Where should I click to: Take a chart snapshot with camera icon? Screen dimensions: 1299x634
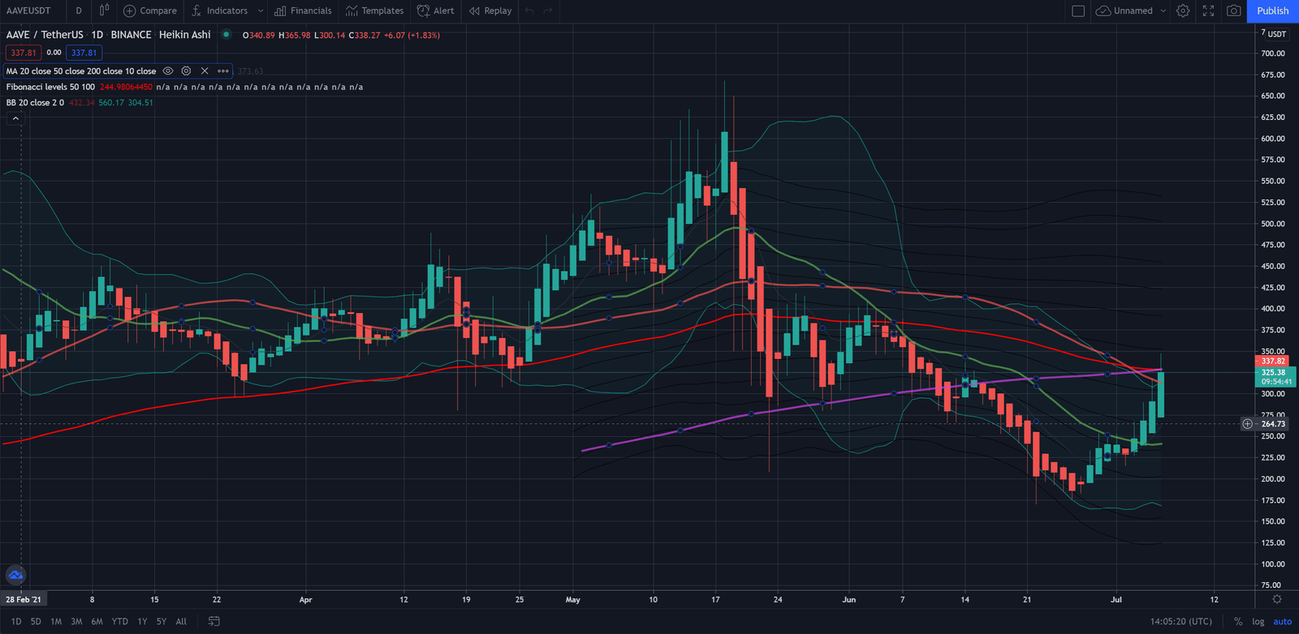[1233, 11]
